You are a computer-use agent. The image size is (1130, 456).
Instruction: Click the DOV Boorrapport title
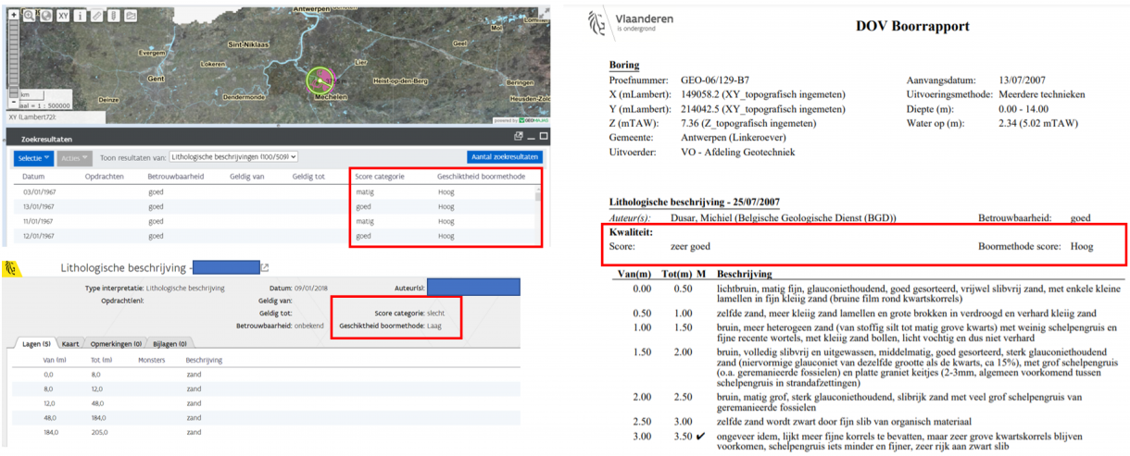point(912,26)
